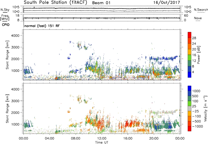Click the '3000' tick of the power panel axis
Screen dimensions: 208x144
[x=15, y=47]
